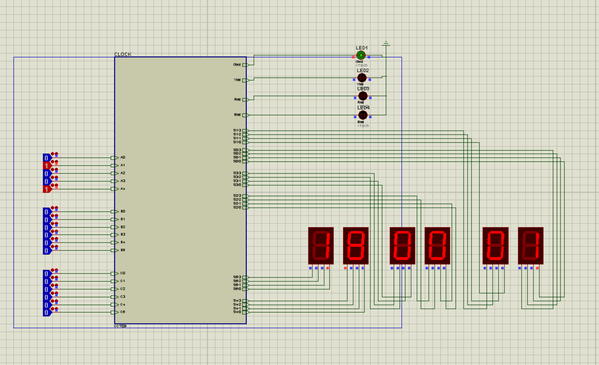Toggle the logic state feeding pin A0
Viewport: 599px width, 365px height.
click(x=47, y=158)
